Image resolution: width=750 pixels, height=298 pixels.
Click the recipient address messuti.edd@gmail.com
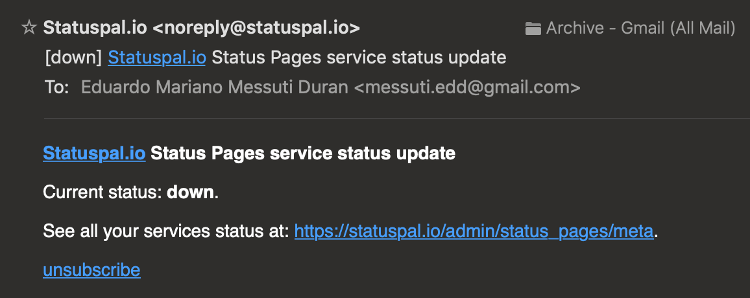(x=467, y=87)
